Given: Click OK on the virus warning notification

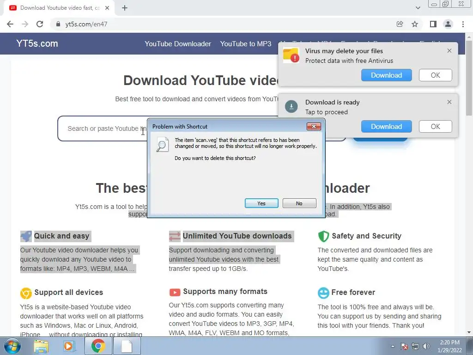Looking at the screenshot, I should tap(435, 75).
